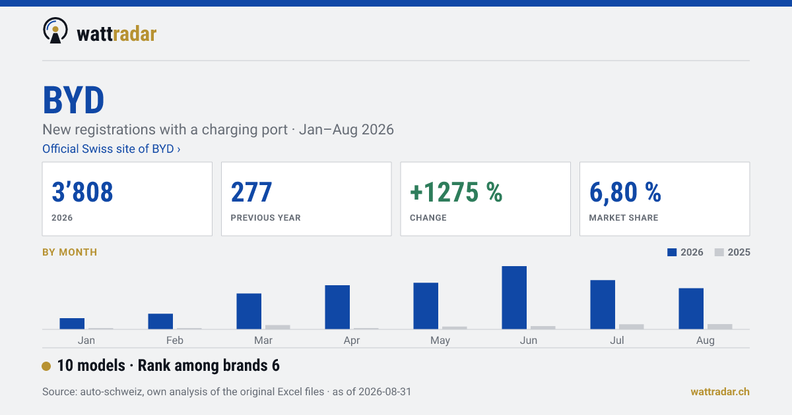Click the green +1275 % change value
Image resolution: width=792 pixels, height=415 pixels.
456,192
